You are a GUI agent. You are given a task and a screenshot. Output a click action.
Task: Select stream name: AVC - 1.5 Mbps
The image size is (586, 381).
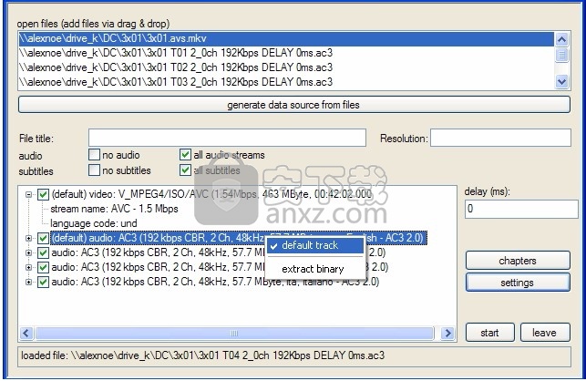click(114, 209)
